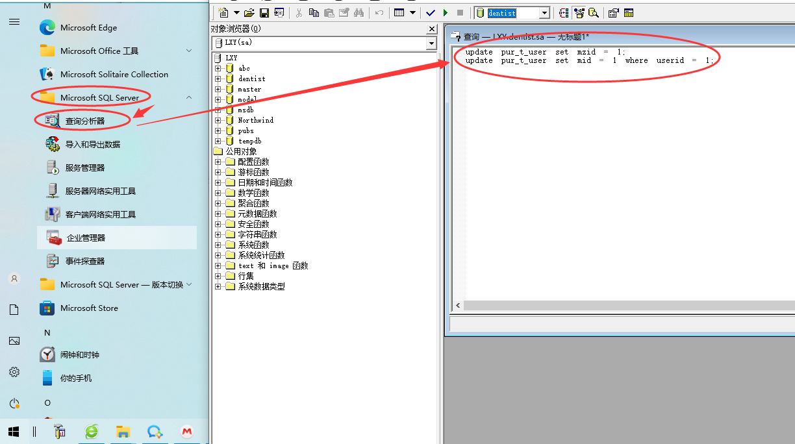
Task: Click the Paste clipboard toolbar icon
Action: (x=329, y=13)
